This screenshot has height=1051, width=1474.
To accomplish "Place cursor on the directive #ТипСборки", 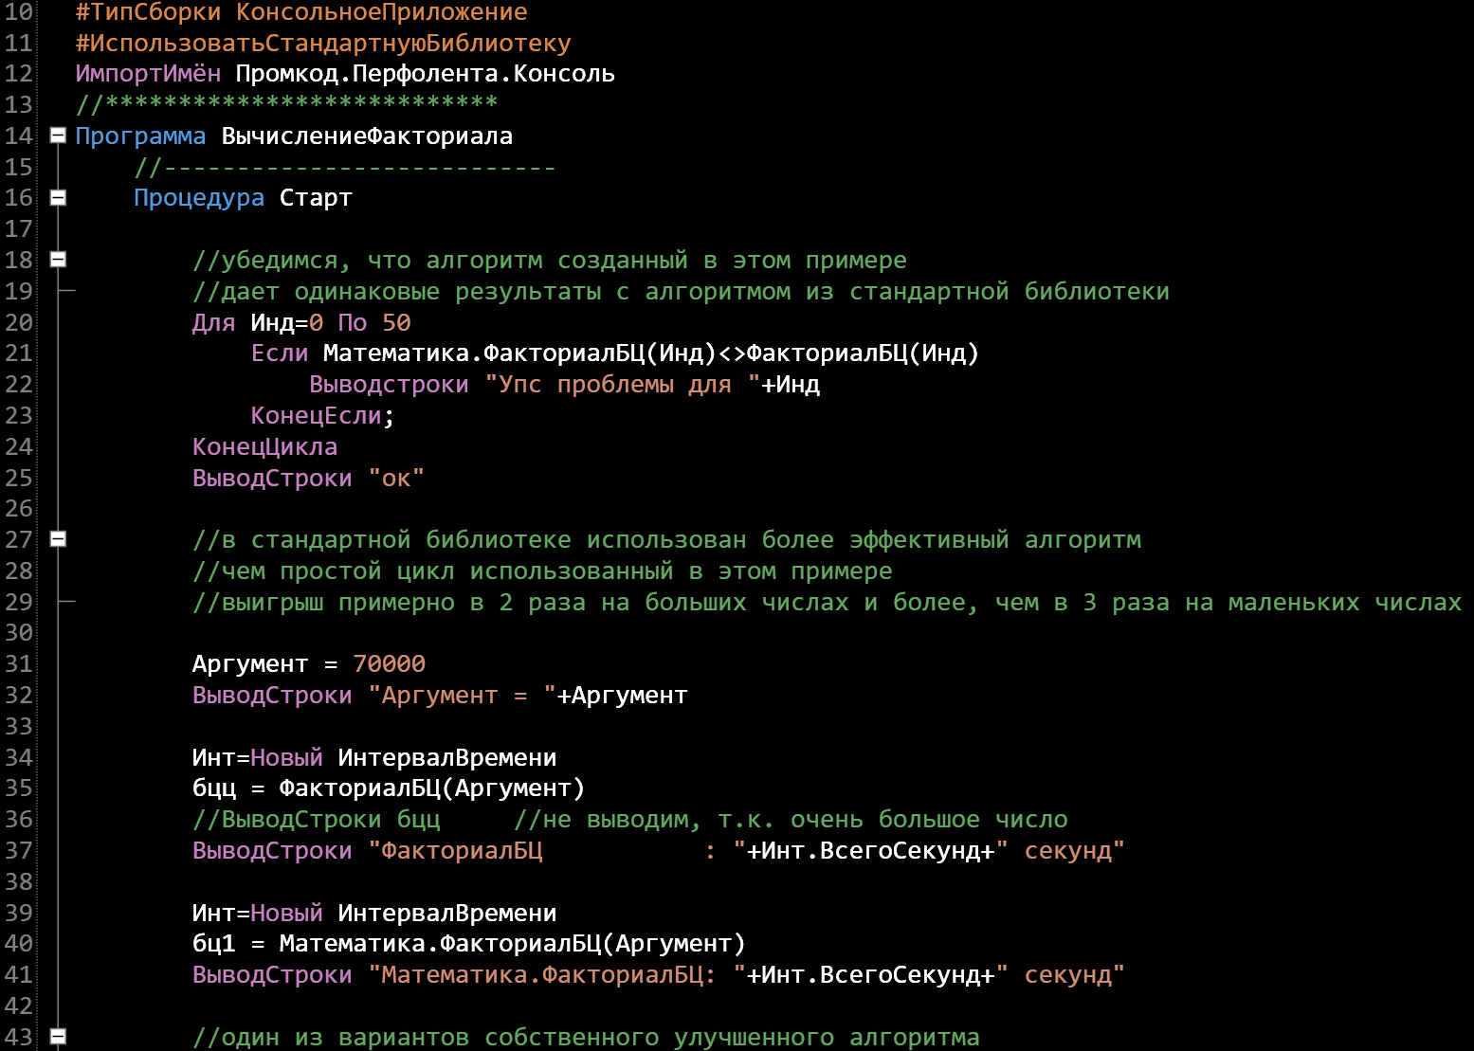I will (147, 12).
